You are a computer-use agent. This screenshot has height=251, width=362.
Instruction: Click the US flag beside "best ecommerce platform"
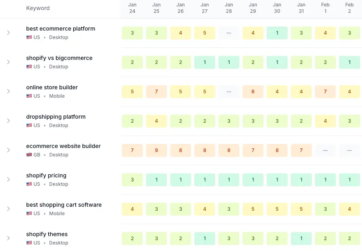tap(29, 37)
